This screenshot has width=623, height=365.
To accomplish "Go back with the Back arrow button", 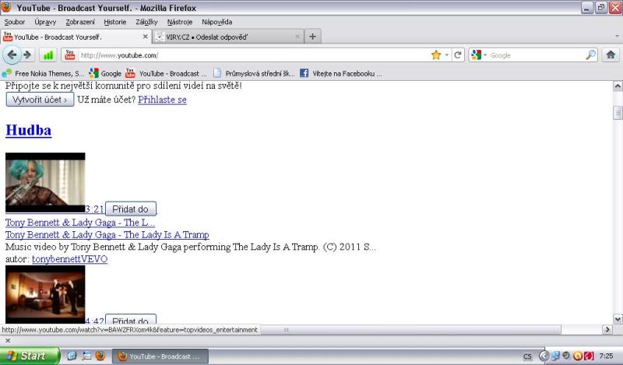I will tap(12, 54).
